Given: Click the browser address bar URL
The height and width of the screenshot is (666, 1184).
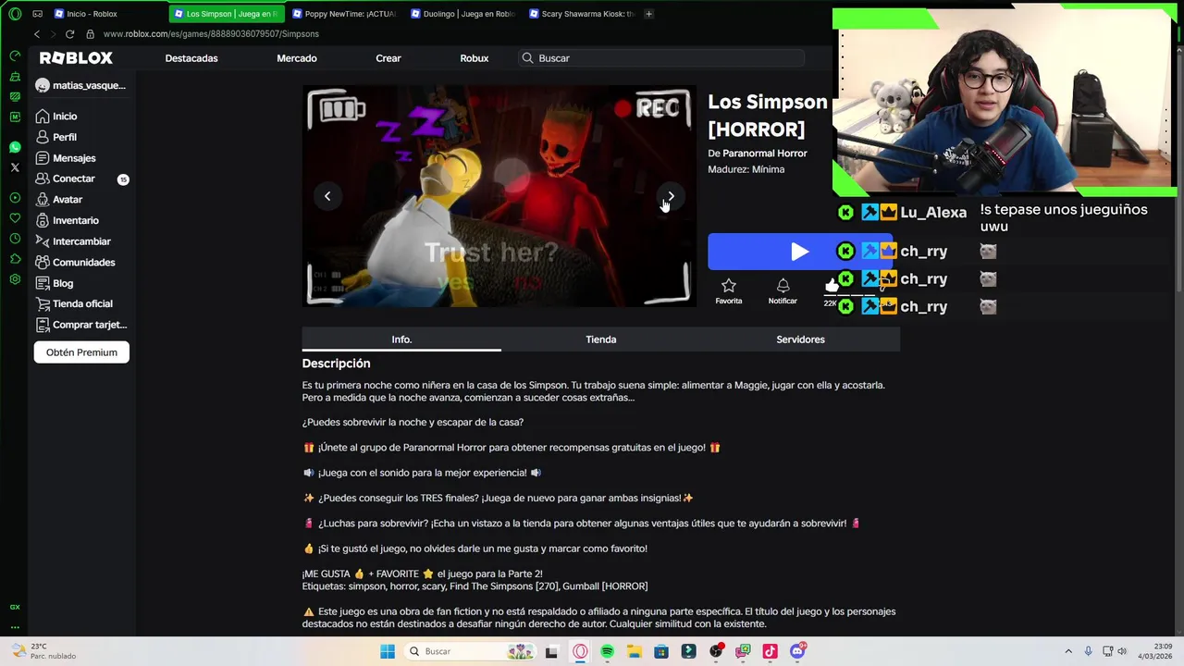Looking at the screenshot, I should click(x=211, y=34).
